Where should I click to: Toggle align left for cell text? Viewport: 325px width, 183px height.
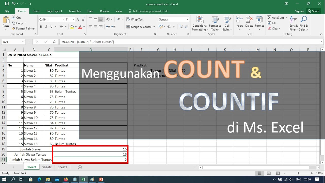pyautogui.click(x=90, y=27)
